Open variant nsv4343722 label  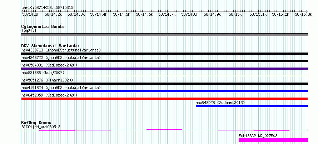pyautogui.click(x=61, y=58)
